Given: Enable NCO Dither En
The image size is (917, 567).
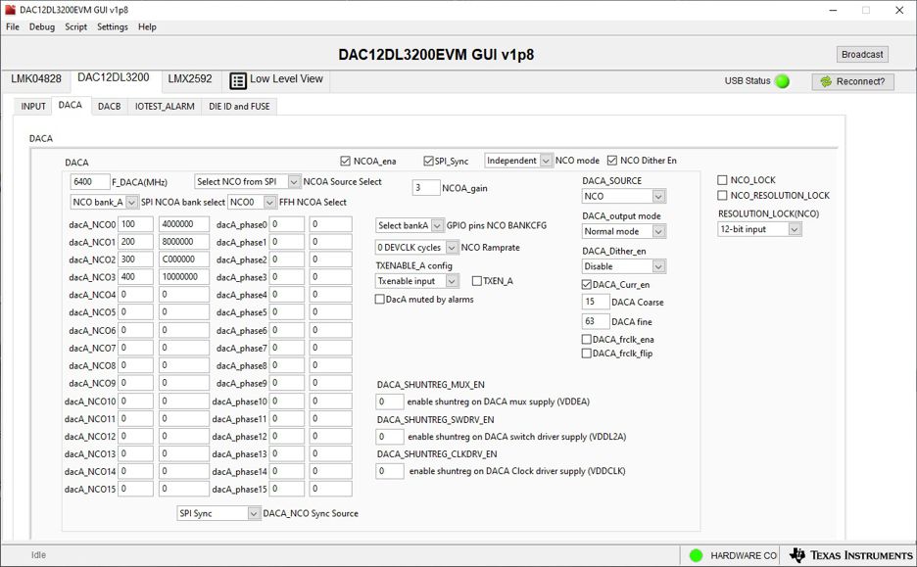Looking at the screenshot, I should coord(613,161).
